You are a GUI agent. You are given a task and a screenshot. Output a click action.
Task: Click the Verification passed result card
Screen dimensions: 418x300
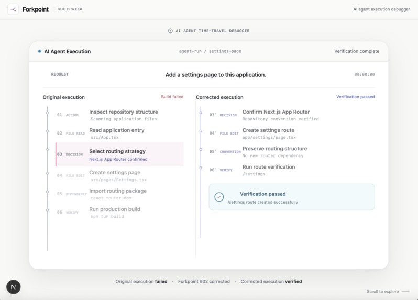click(x=292, y=197)
